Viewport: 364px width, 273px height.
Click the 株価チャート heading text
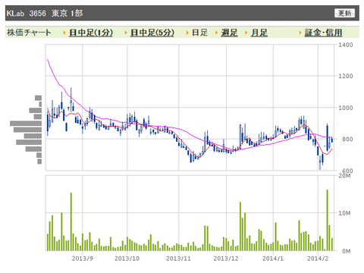pyautogui.click(x=29, y=33)
